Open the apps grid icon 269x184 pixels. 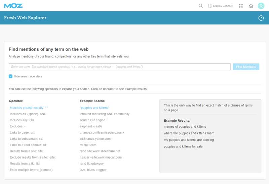pos(241,6)
